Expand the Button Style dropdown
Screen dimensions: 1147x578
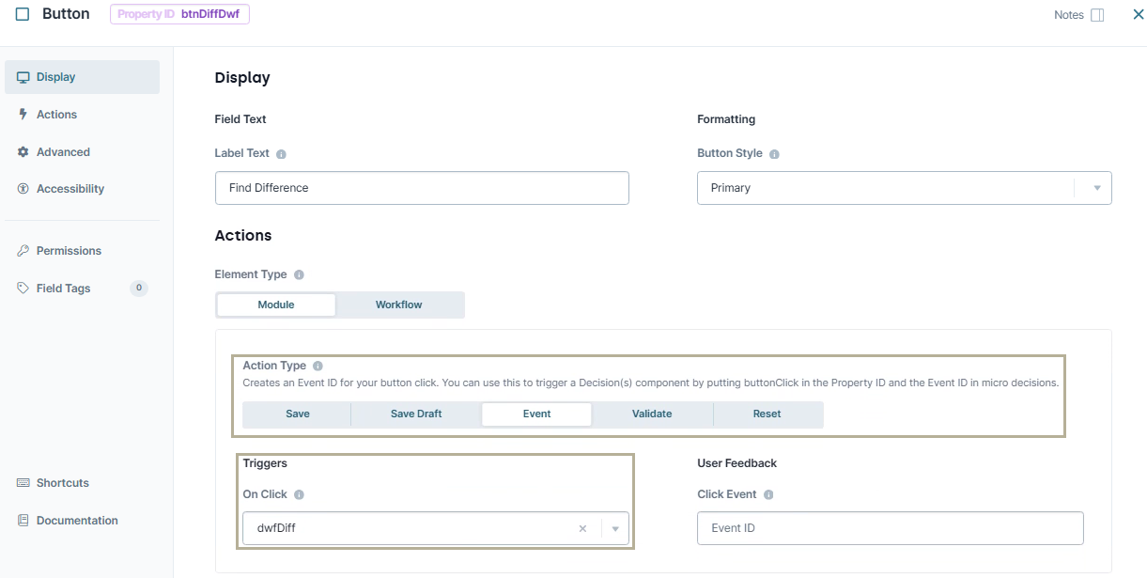pyautogui.click(x=1096, y=188)
